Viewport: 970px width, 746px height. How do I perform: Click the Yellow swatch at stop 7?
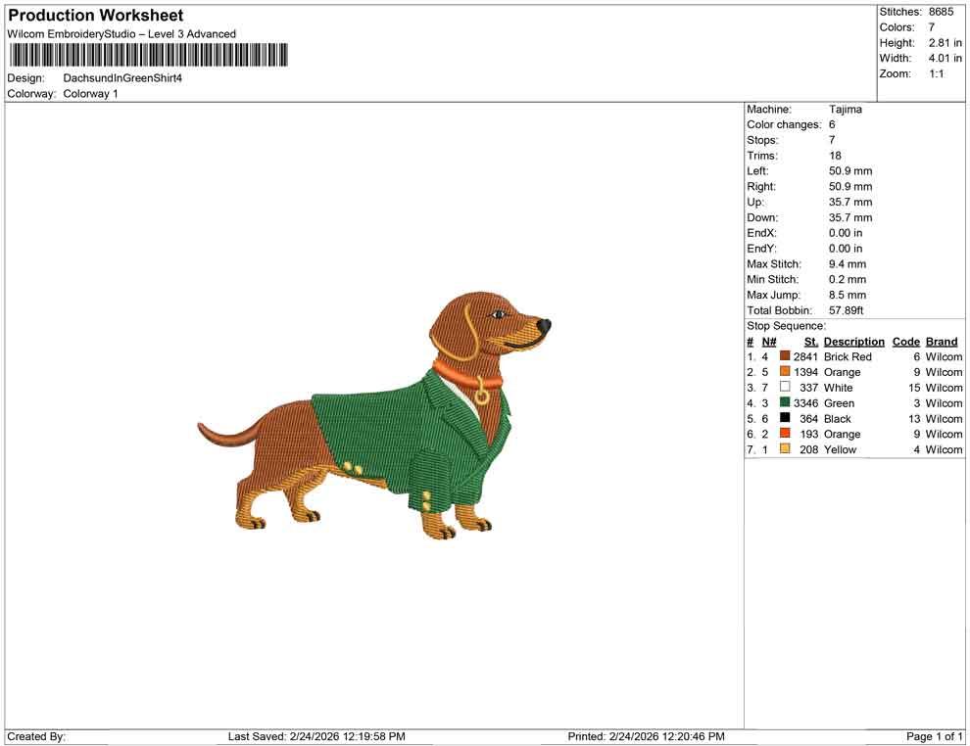pos(783,449)
